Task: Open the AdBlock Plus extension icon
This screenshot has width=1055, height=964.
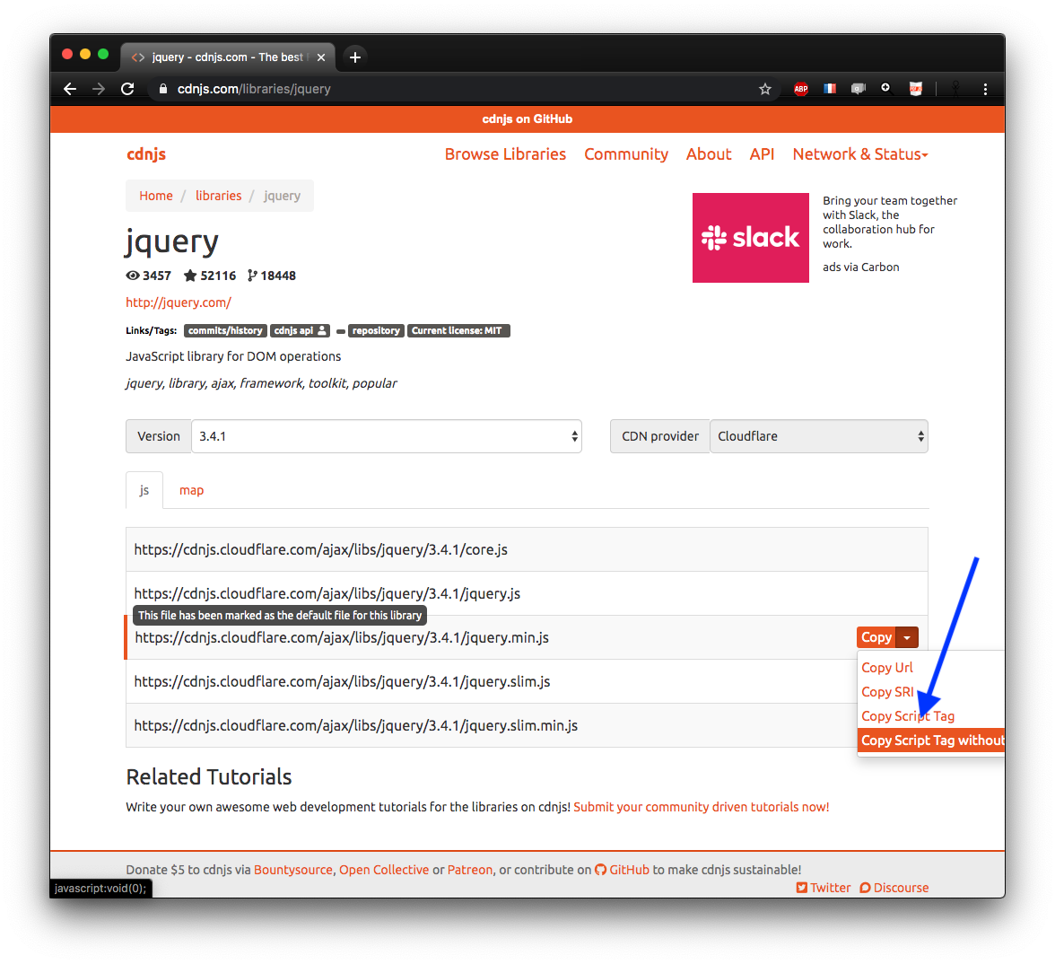Action: [x=801, y=89]
